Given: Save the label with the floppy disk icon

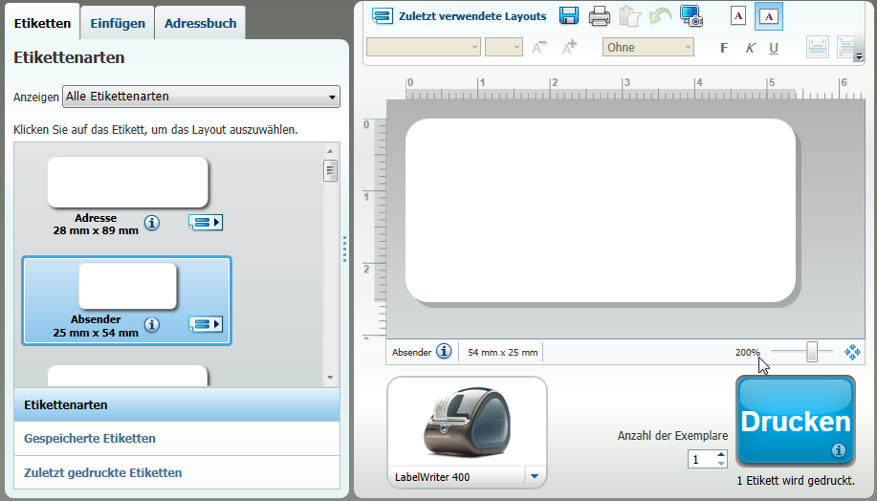Looking at the screenshot, I should (x=569, y=15).
